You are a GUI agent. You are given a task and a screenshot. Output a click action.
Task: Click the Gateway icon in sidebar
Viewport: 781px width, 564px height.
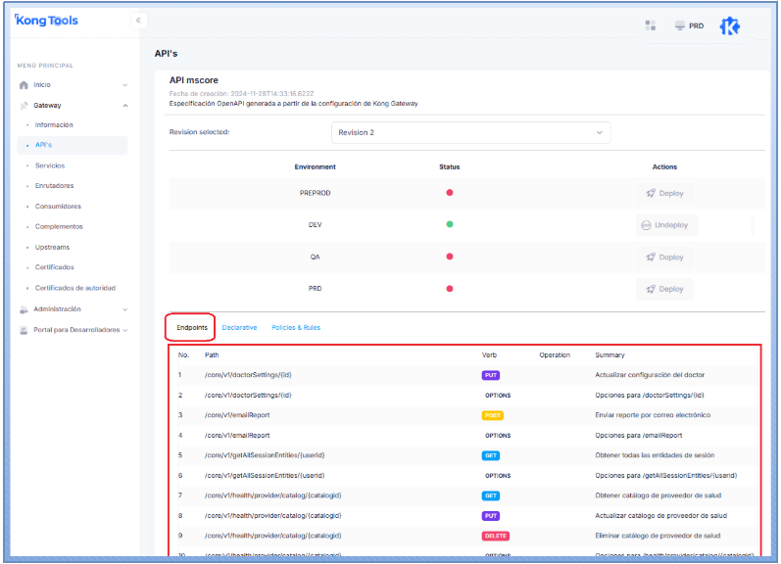24,105
